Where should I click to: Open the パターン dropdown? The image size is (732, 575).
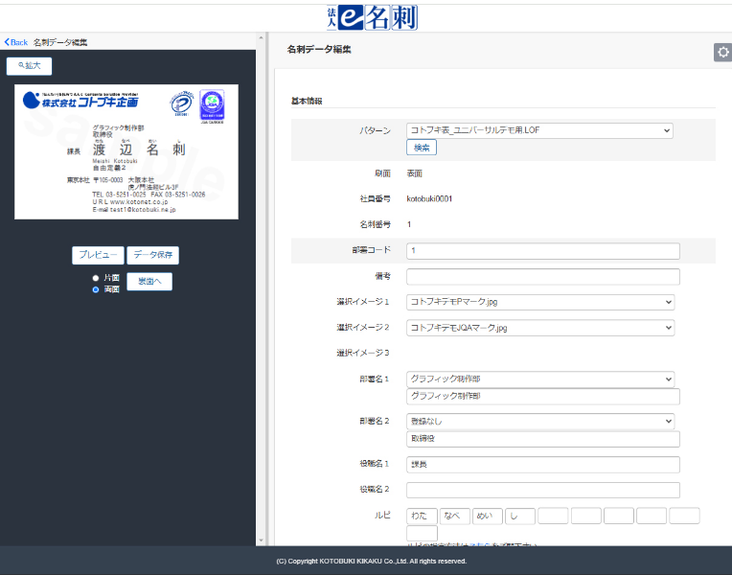pyautogui.click(x=540, y=130)
